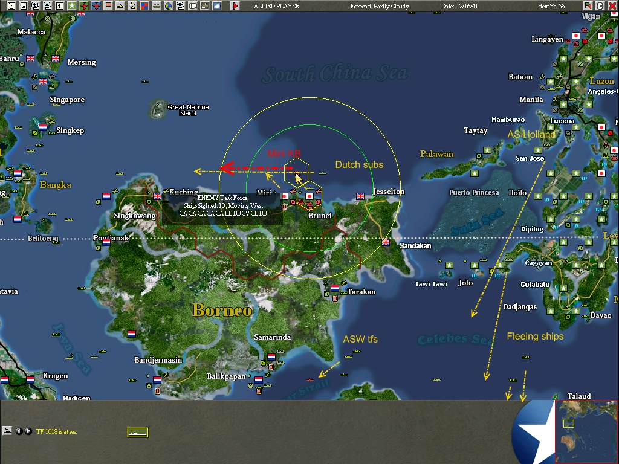Click the red and blue checkered square icon
Image resolution: width=619 pixels, height=464 pixels.
pyautogui.click(x=144, y=5)
